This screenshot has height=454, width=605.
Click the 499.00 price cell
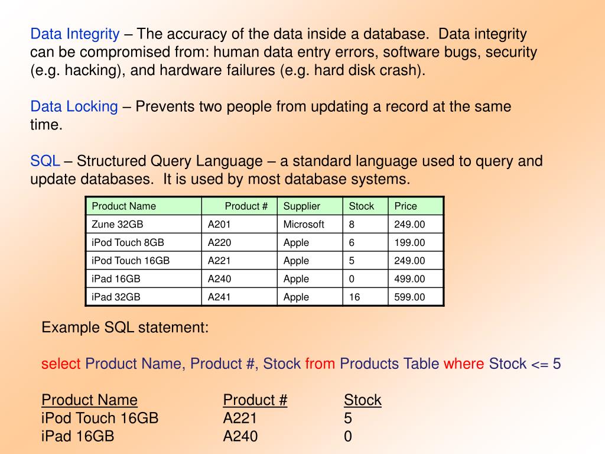click(x=415, y=279)
